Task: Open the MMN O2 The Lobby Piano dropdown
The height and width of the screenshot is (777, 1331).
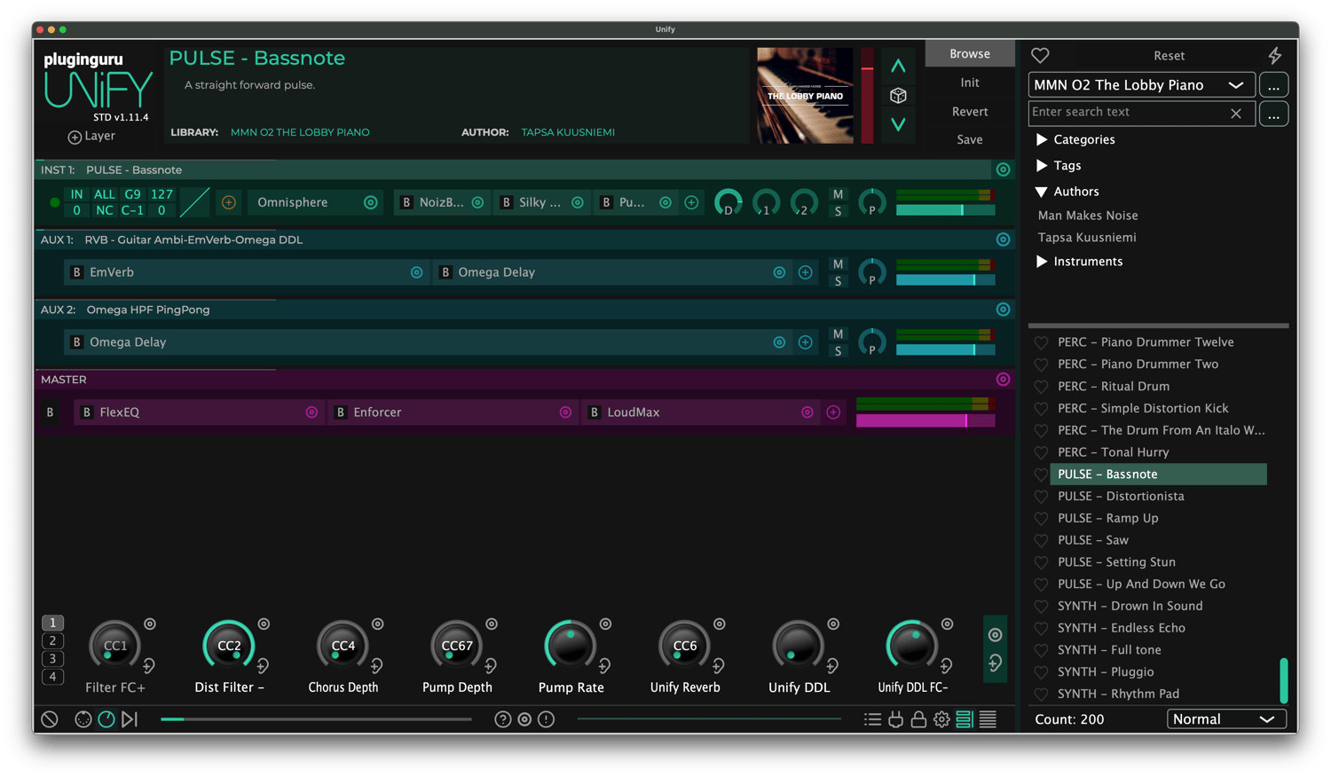Action: (1141, 85)
